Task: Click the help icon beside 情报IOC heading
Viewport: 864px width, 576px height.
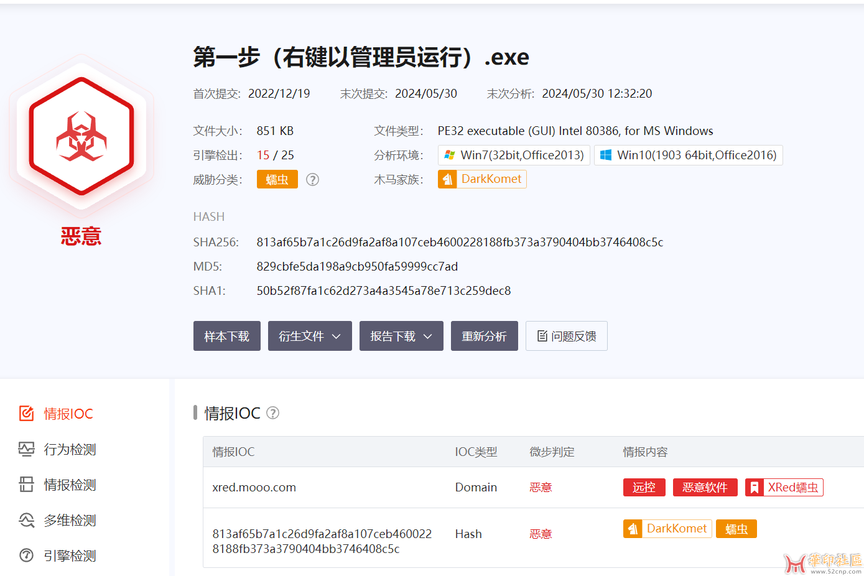Action: [x=272, y=413]
